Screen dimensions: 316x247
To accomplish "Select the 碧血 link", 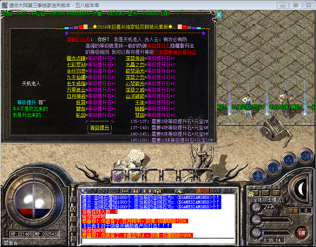I will pos(81,109).
